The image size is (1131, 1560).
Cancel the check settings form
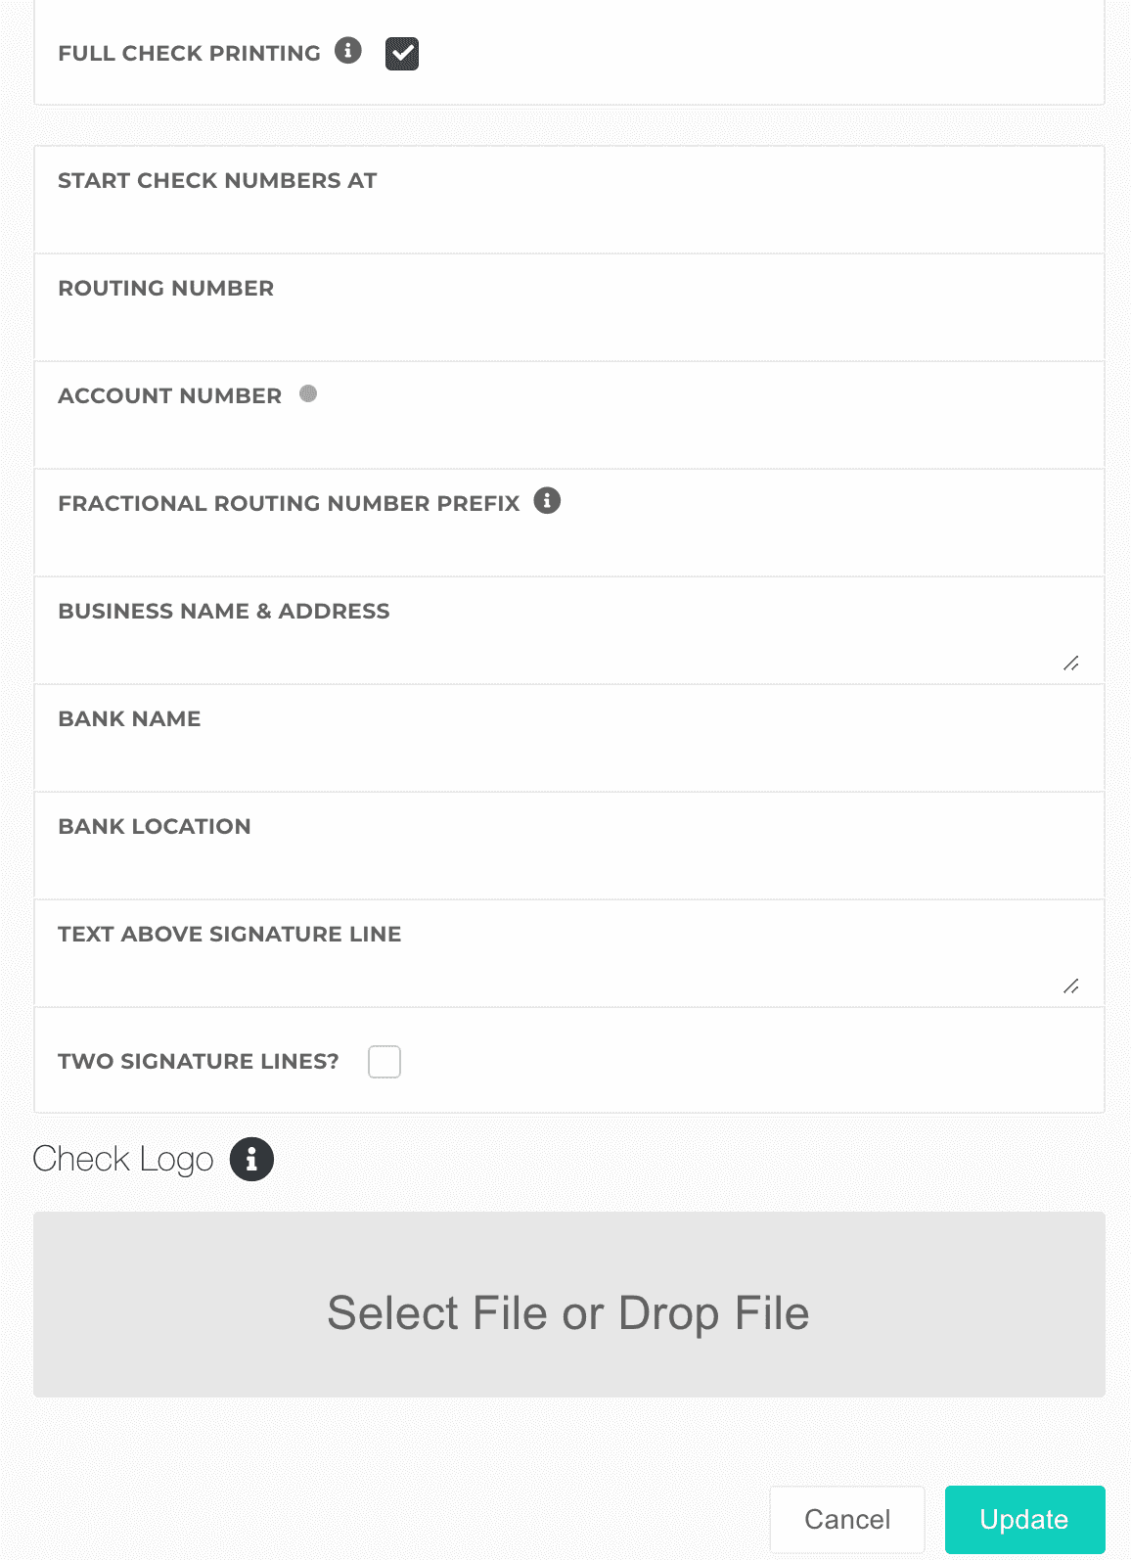coord(846,1519)
